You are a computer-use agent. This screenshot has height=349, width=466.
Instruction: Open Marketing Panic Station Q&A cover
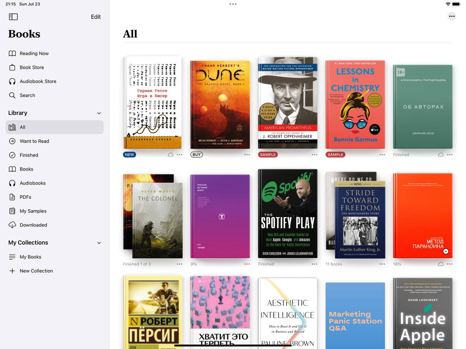pos(355,316)
